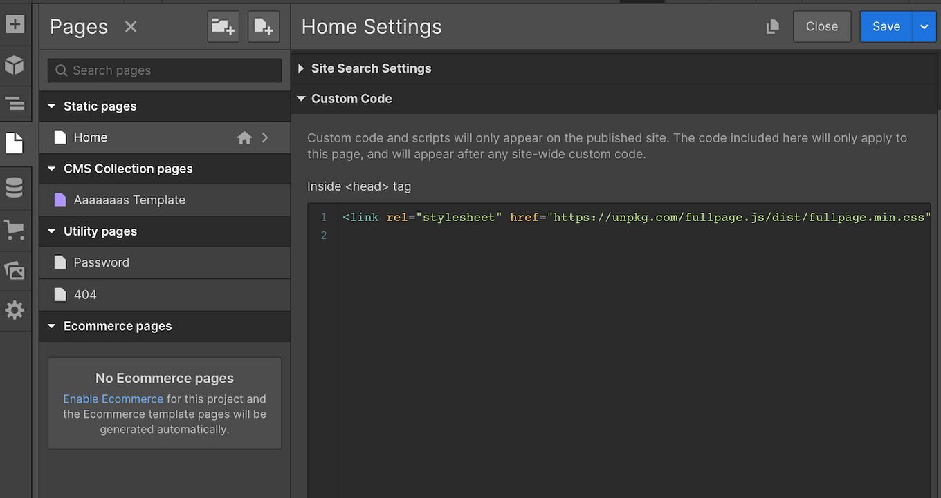Click the Home page house icon
Image resolution: width=941 pixels, height=498 pixels.
244,138
